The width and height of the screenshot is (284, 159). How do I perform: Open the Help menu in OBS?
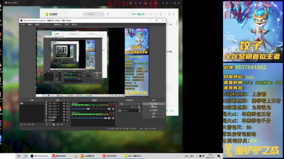click(75, 24)
